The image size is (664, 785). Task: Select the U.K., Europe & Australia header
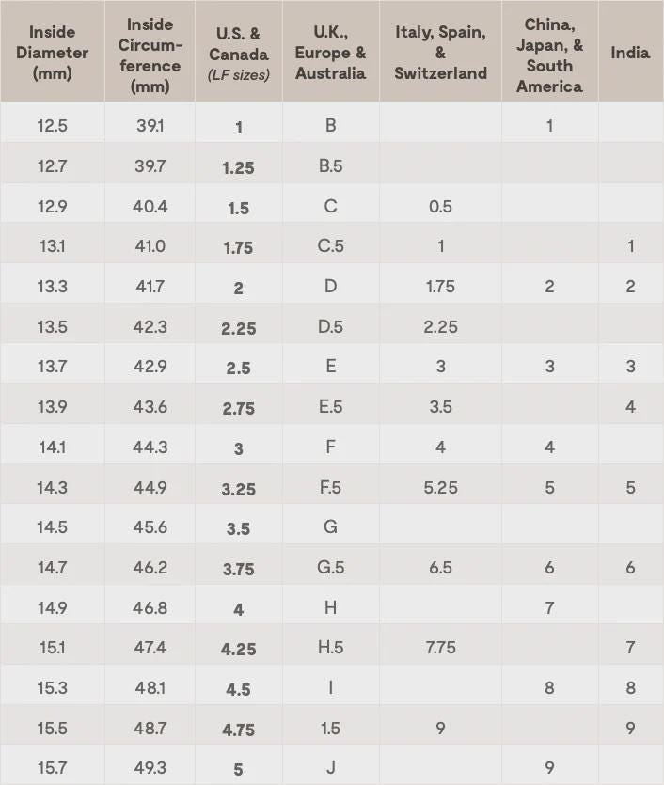pos(330,53)
